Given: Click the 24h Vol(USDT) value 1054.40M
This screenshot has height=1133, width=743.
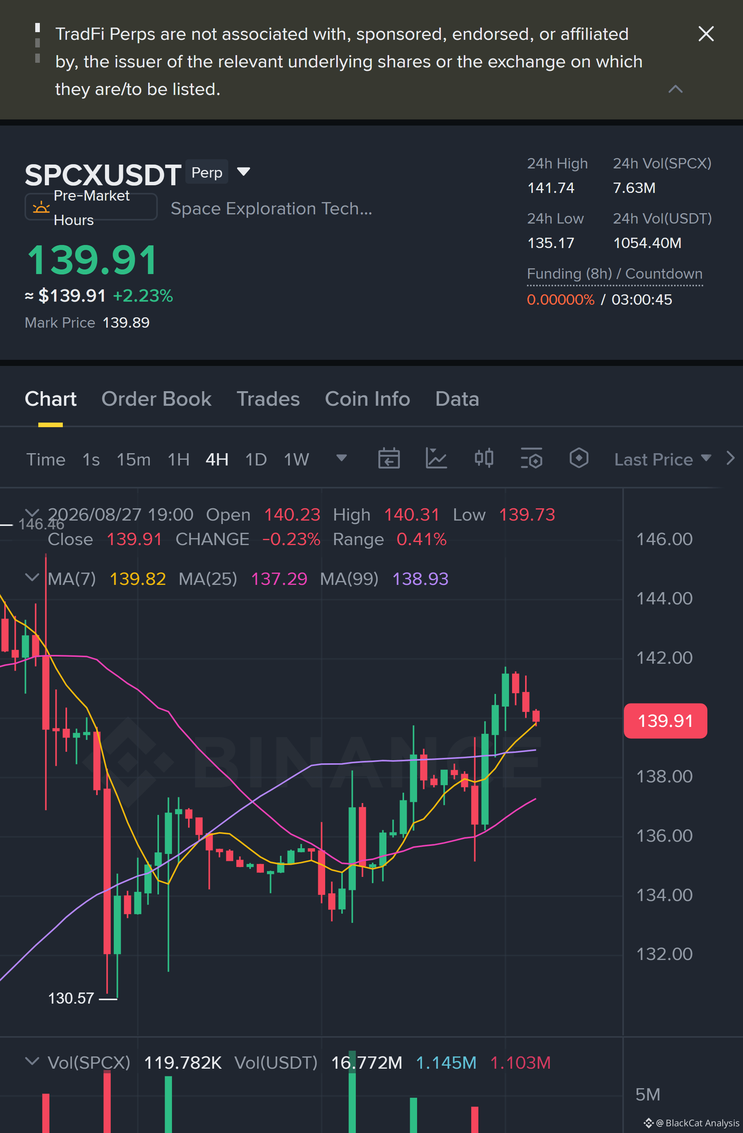Looking at the screenshot, I should coord(647,243).
